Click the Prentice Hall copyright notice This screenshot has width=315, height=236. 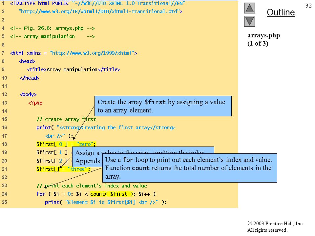point(275,226)
